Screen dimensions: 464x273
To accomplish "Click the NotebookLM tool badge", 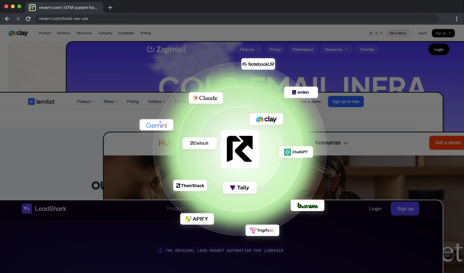I will click(x=258, y=64).
